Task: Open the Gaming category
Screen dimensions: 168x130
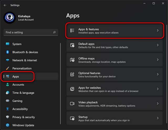Action: (x=17, y=101)
